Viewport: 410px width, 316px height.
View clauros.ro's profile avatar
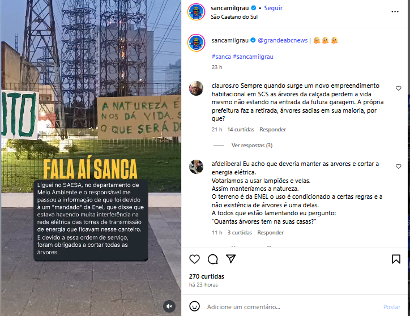click(196, 88)
